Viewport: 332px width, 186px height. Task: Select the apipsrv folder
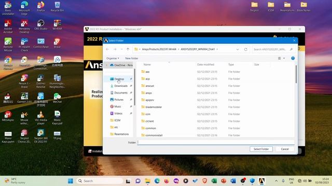coord(149,100)
